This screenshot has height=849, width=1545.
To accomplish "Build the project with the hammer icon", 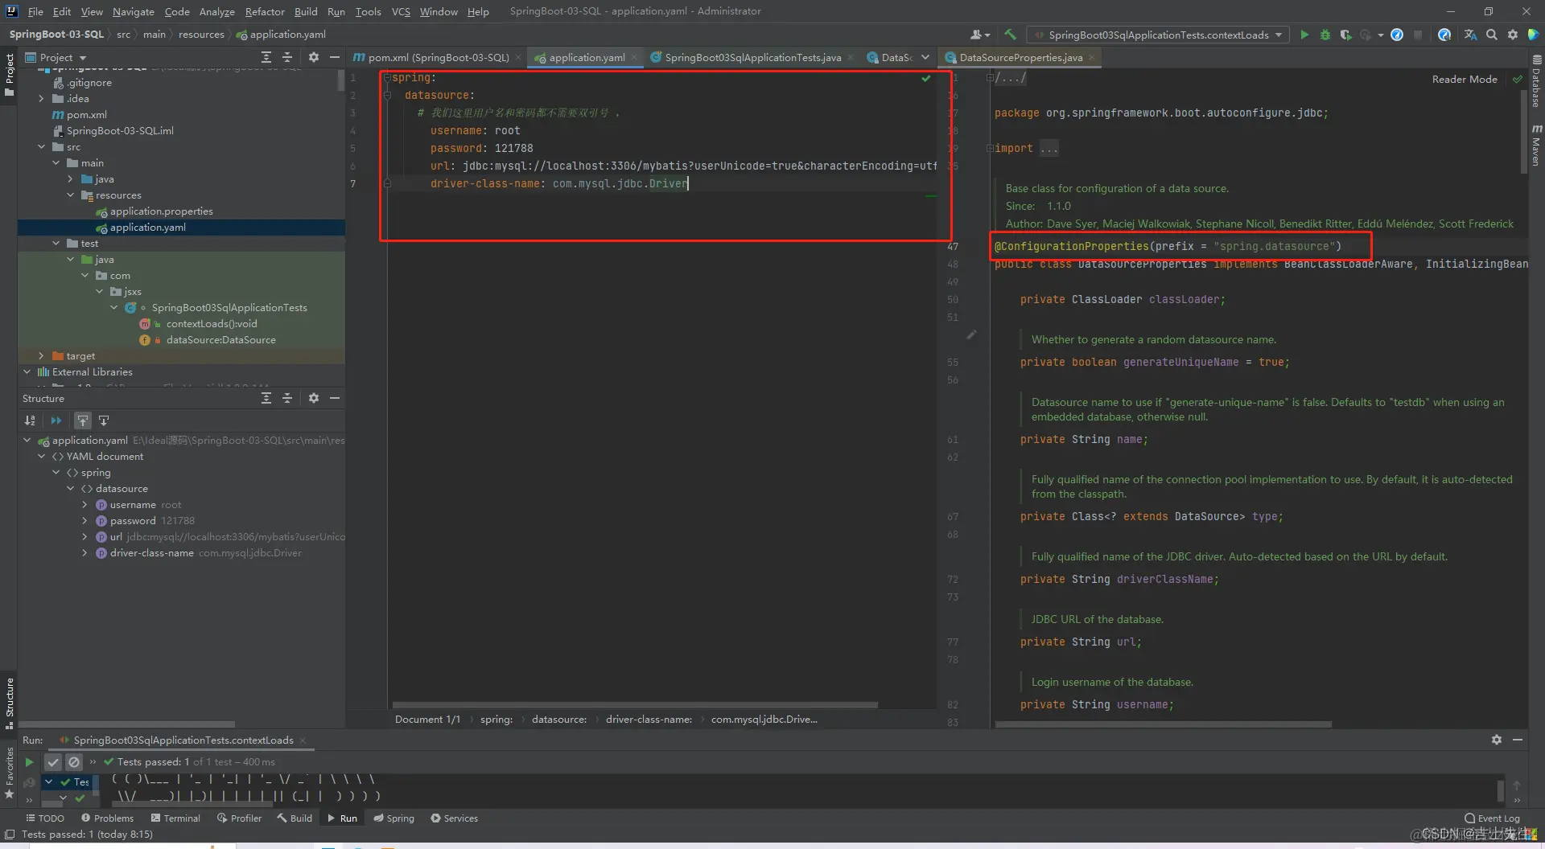I will [1010, 35].
